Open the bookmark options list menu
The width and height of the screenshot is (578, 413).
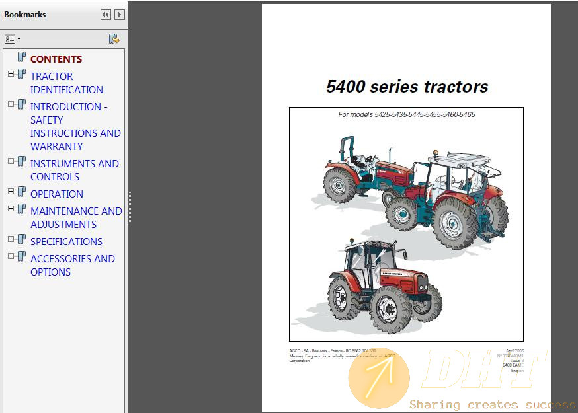pyautogui.click(x=12, y=39)
